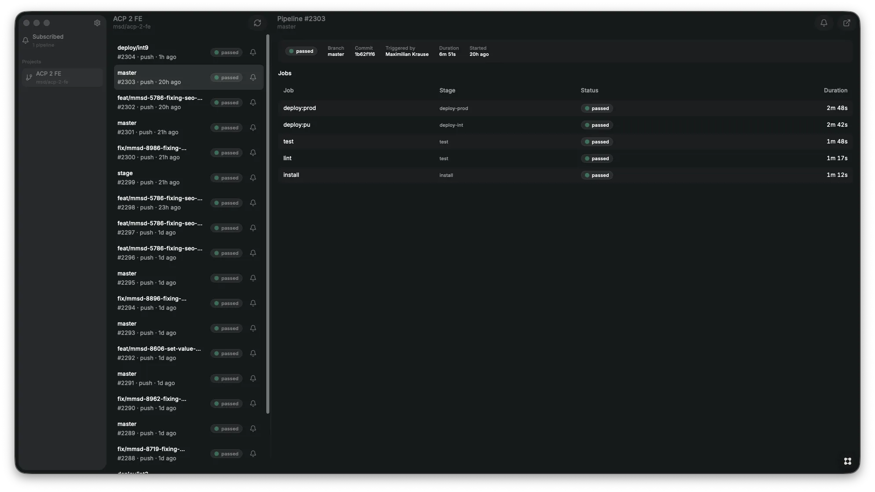Click the grid icon at bottom right
Screen dimensions: 875x492
848,461
